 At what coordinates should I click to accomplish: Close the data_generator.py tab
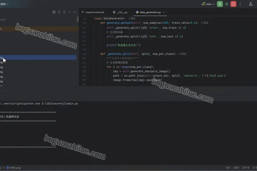164,12
